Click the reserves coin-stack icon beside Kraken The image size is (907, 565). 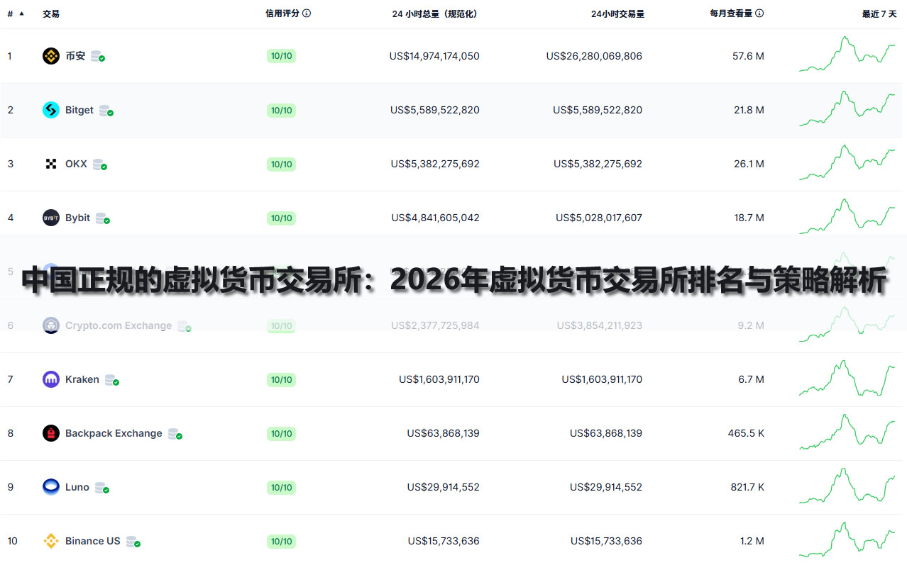pos(112,379)
